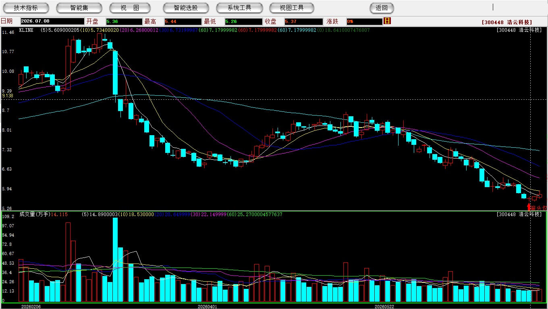548x309 pixels.
Task: Open the 技术指标 menu
Action: point(26,8)
